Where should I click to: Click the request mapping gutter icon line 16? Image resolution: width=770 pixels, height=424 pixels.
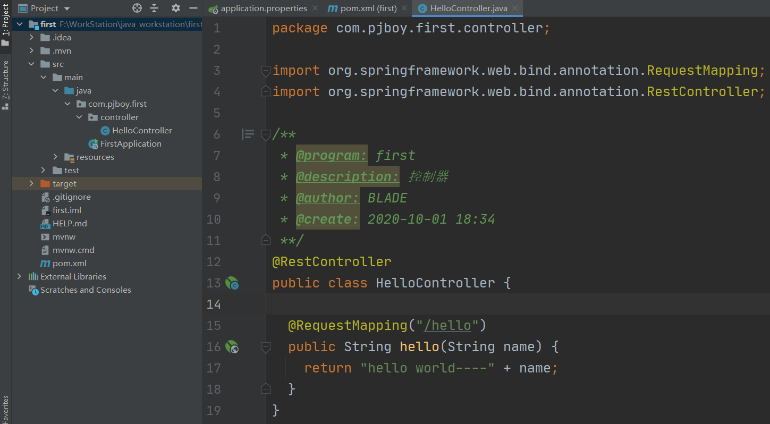pyautogui.click(x=232, y=347)
